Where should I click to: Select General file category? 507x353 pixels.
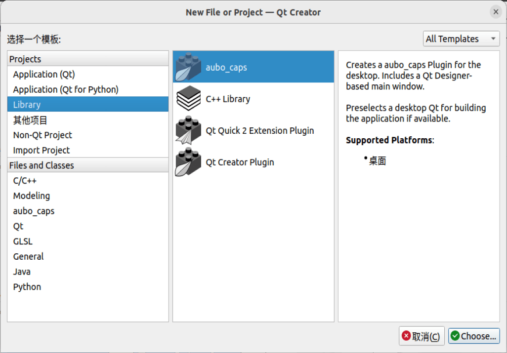coord(88,256)
